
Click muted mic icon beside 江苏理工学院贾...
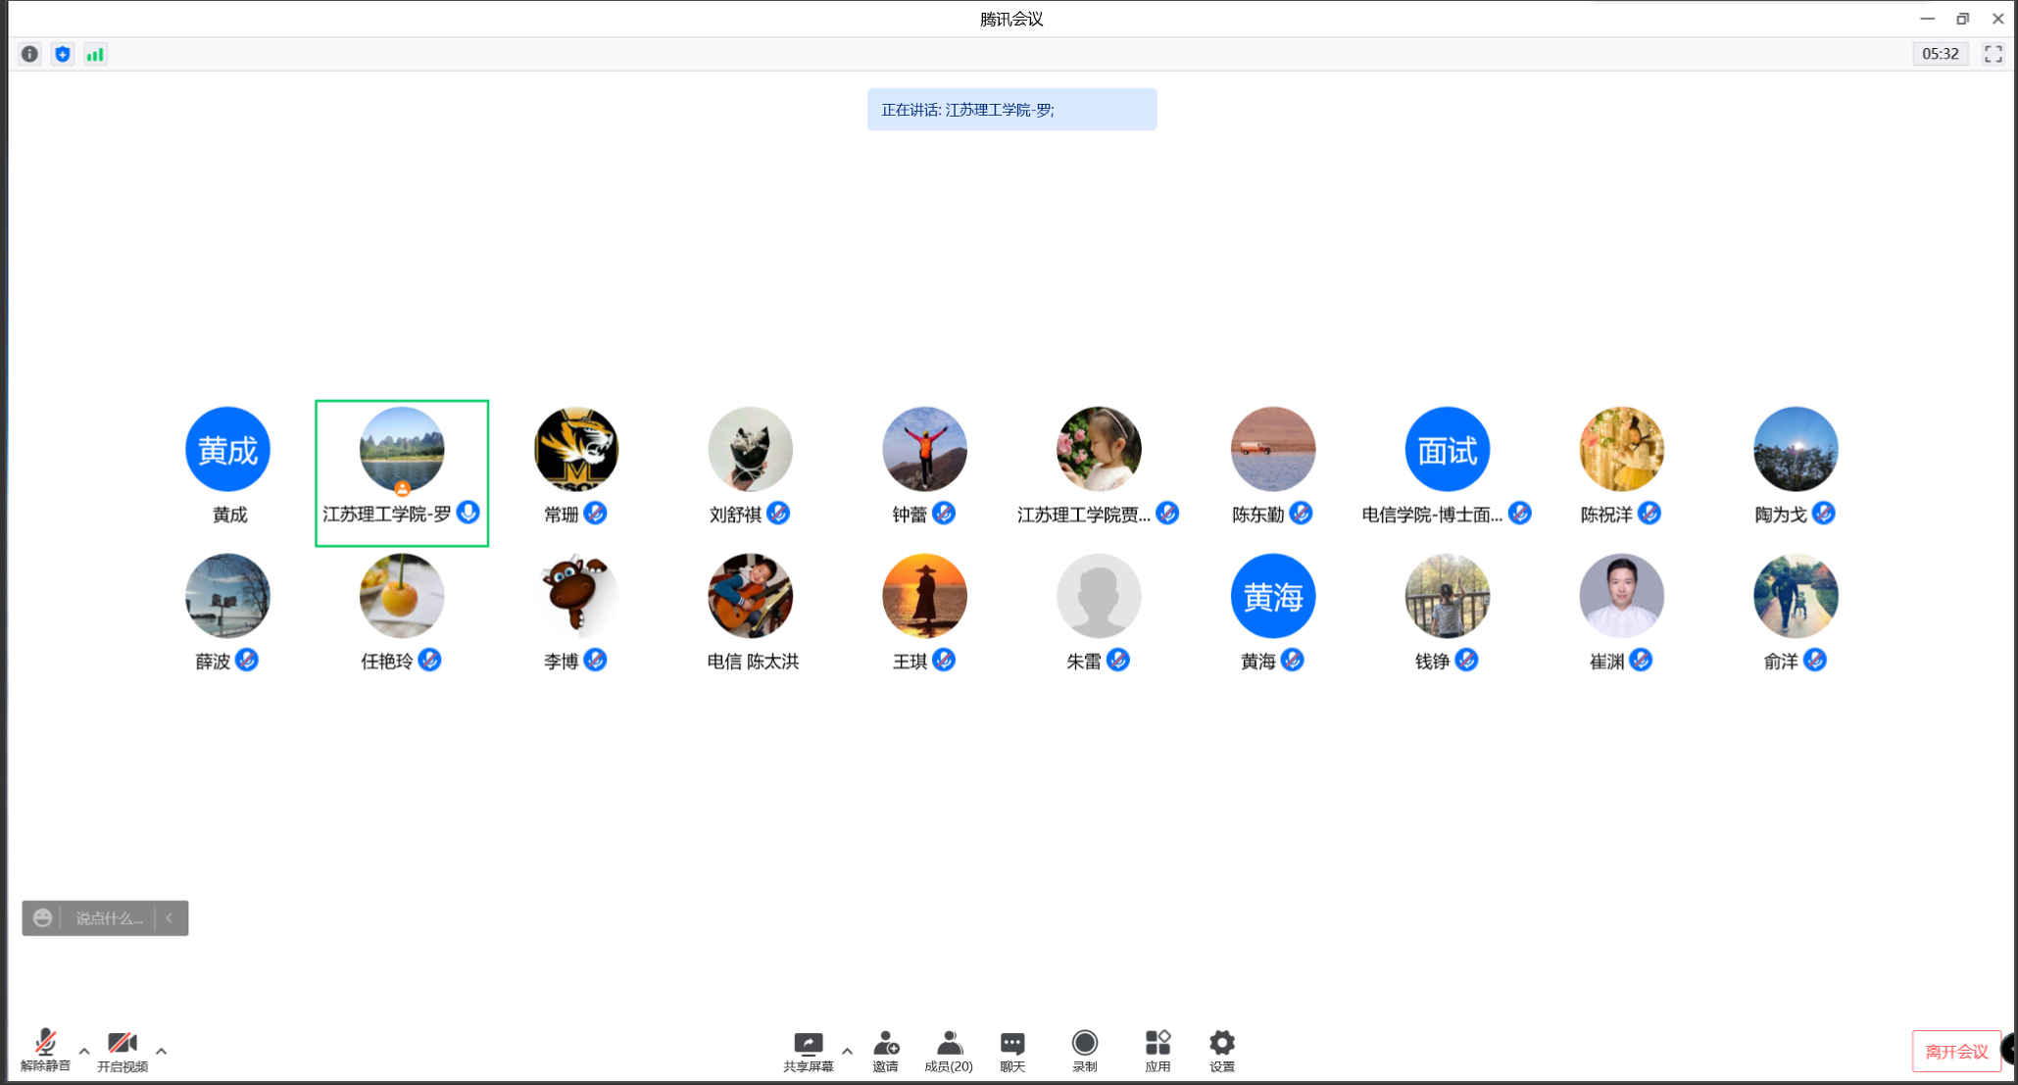tap(1167, 513)
